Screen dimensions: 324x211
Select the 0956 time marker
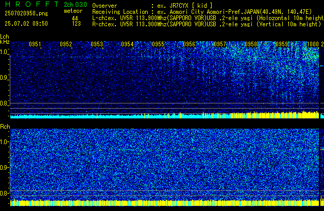(x=189, y=44)
